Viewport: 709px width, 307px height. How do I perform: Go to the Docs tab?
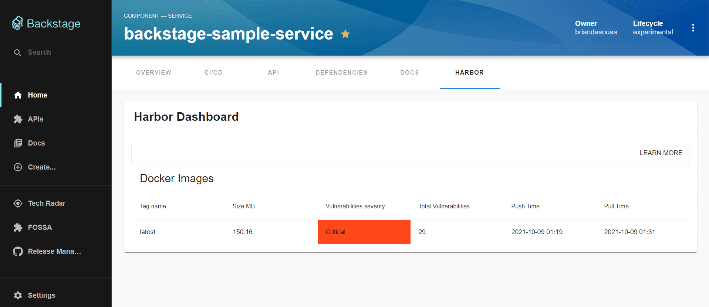tap(409, 72)
